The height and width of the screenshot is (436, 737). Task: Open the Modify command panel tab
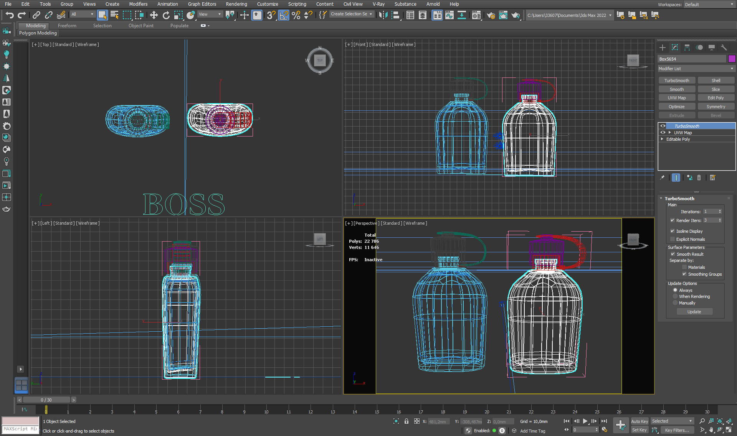click(675, 48)
